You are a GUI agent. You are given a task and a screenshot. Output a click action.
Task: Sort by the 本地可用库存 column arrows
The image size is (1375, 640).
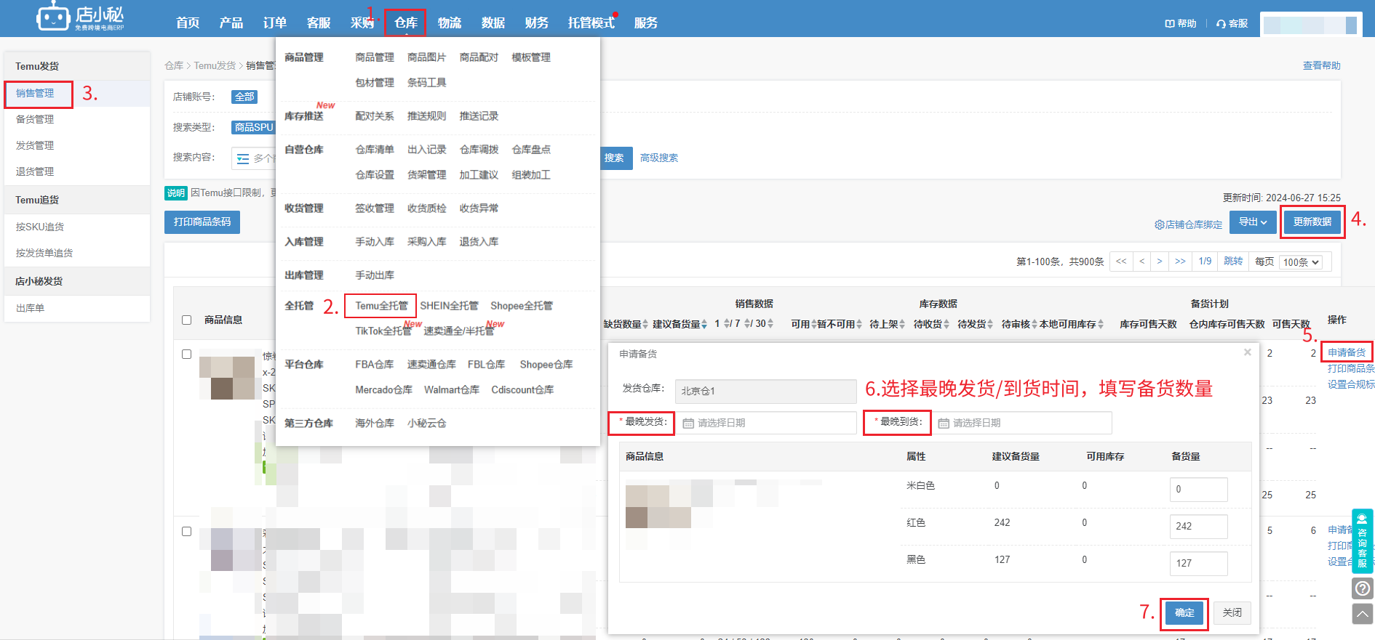point(1101,324)
